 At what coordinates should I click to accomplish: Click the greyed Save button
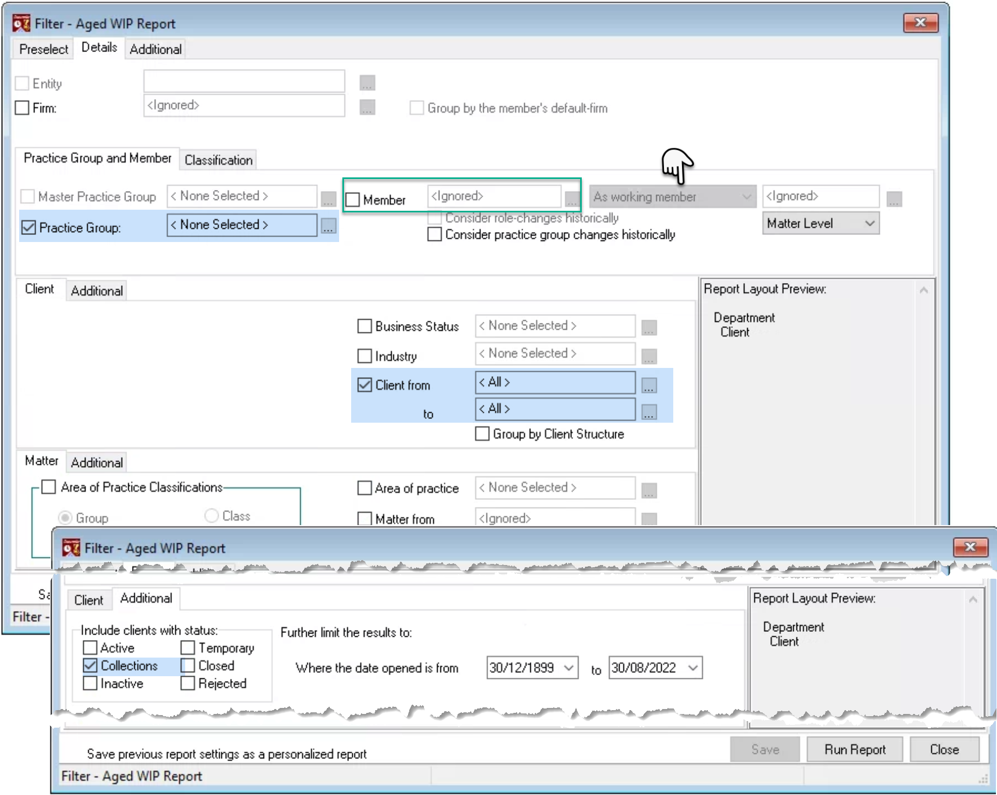coord(765,750)
